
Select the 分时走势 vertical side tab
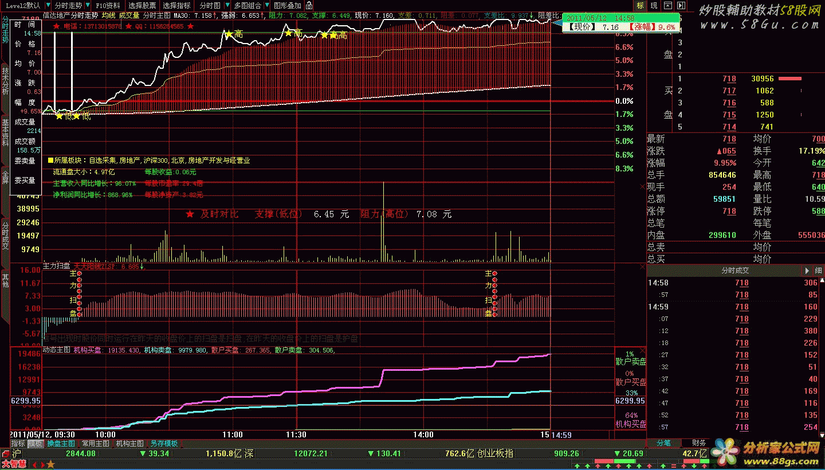pyautogui.click(x=5, y=29)
